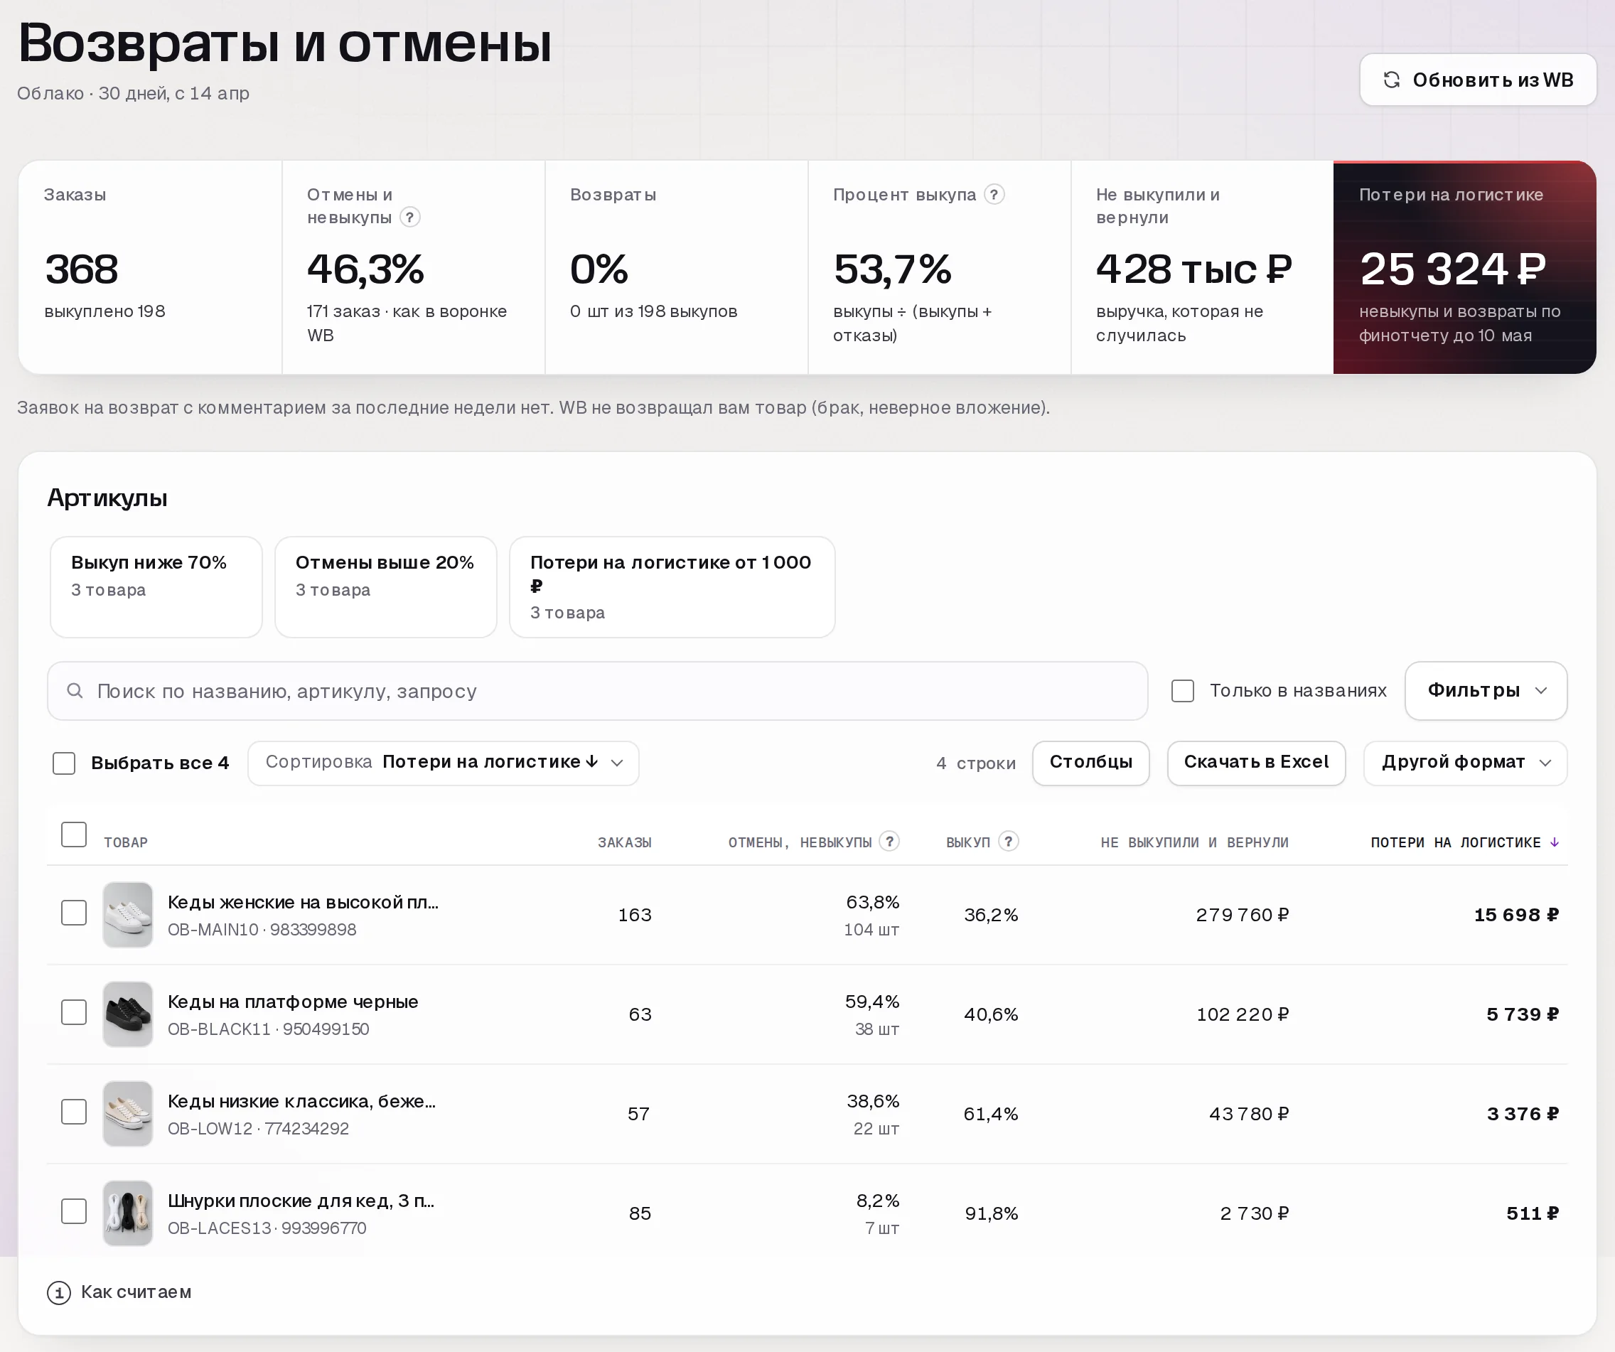Open product Кеды на платформе черные

click(x=293, y=1002)
